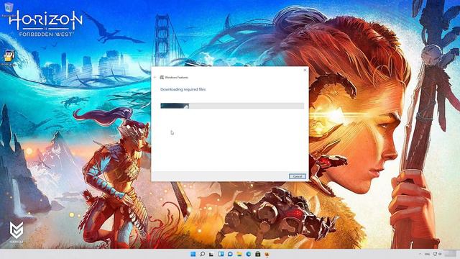Image resolution: width=460 pixels, height=259 pixels.
Task: Open Task View on the taskbar
Action: click(211, 254)
